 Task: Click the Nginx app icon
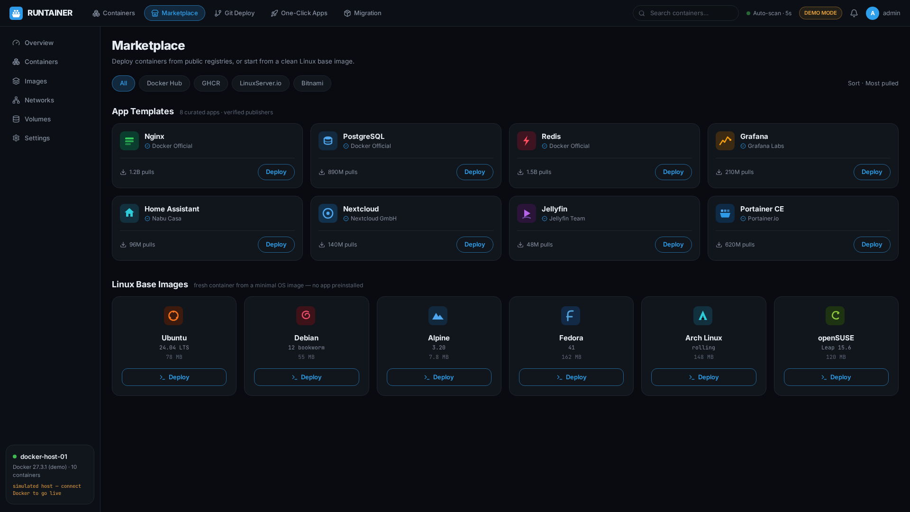pos(129,141)
